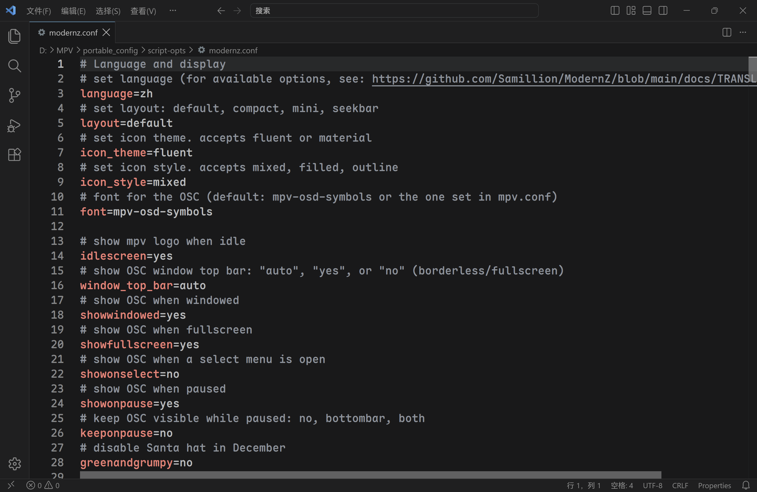Click the horizontal scrollbar in editor

click(371, 475)
